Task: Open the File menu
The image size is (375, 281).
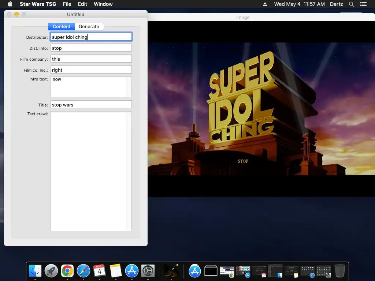Action: coord(67,4)
